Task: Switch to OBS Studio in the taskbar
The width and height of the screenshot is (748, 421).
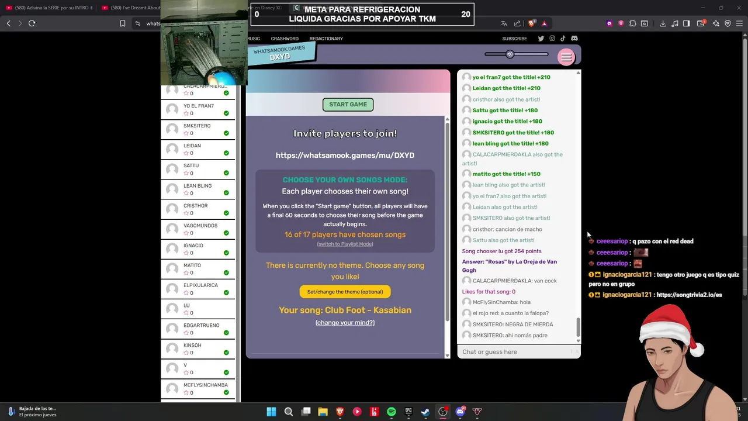Action: pos(443,412)
